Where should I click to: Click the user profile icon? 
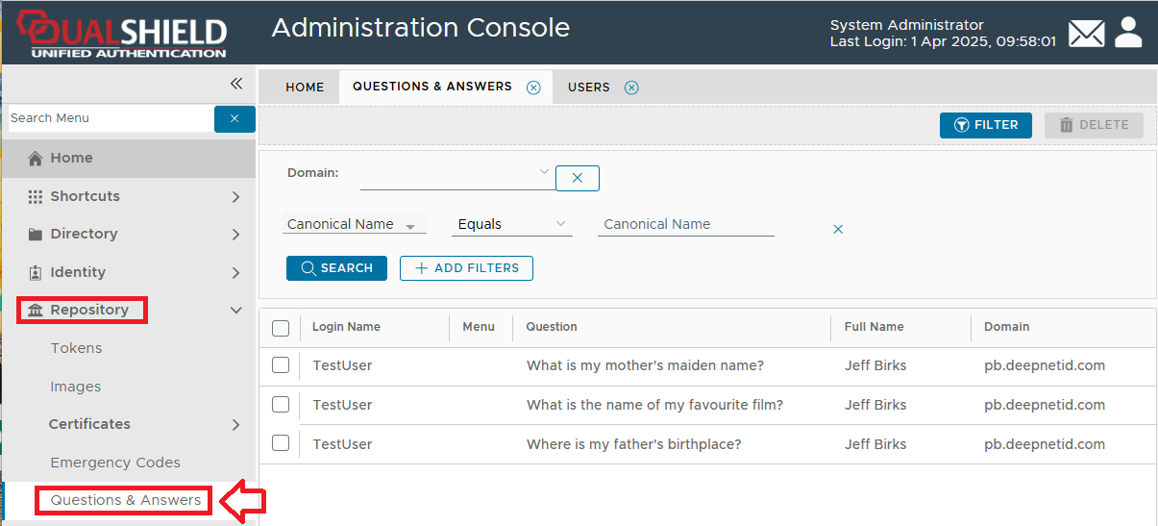tap(1128, 33)
